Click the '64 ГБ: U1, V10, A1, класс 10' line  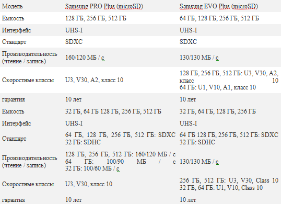click(218, 87)
